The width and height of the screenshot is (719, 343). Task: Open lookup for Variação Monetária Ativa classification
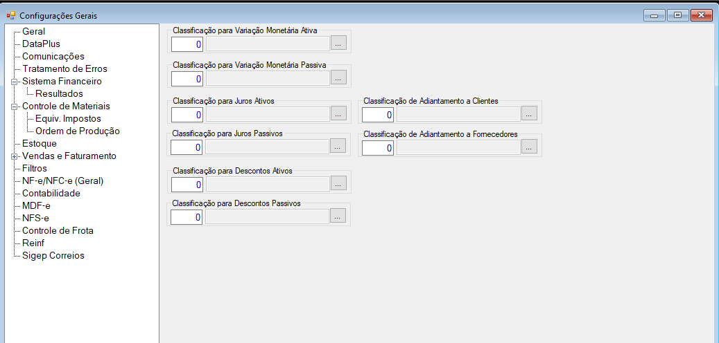coord(339,44)
